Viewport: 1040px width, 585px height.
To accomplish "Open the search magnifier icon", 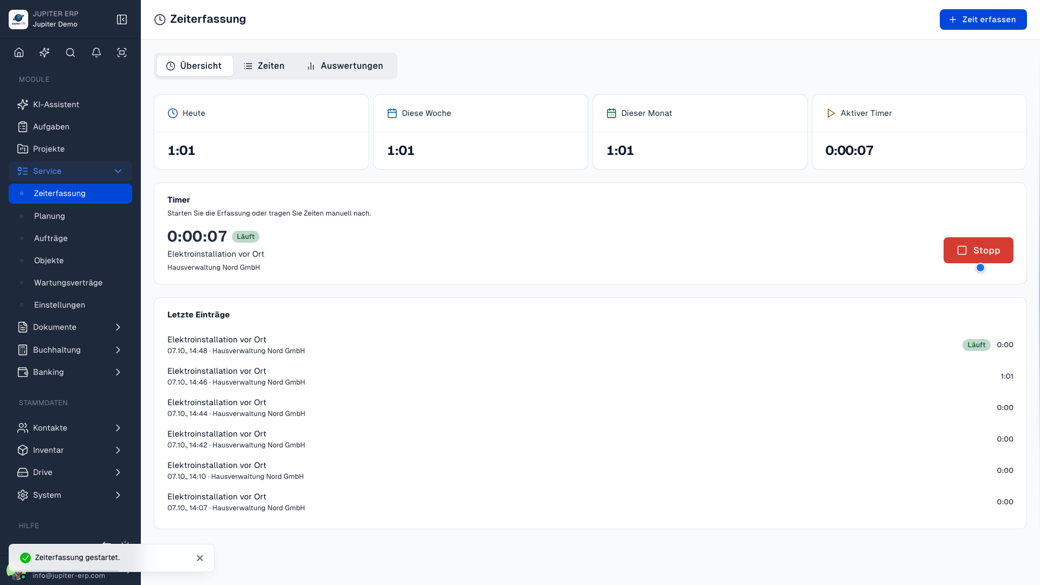I will (x=70, y=53).
